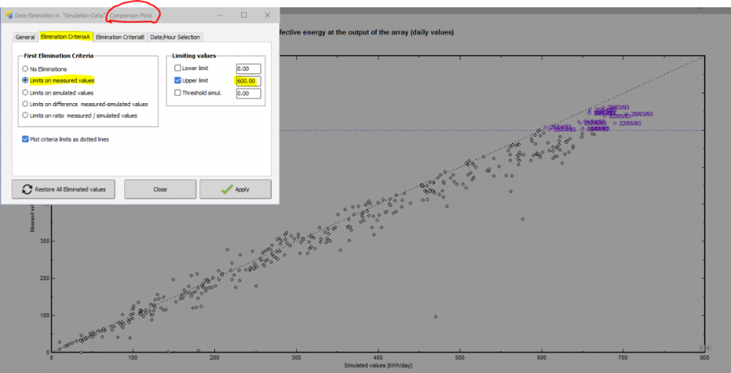This screenshot has height=373, width=731.
Task: Select the No Eliminations radio option
Action: pos(26,68)
